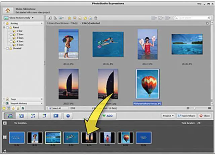
Task: Toggle the Select All checkbox
Action: [x=50, y=108]
